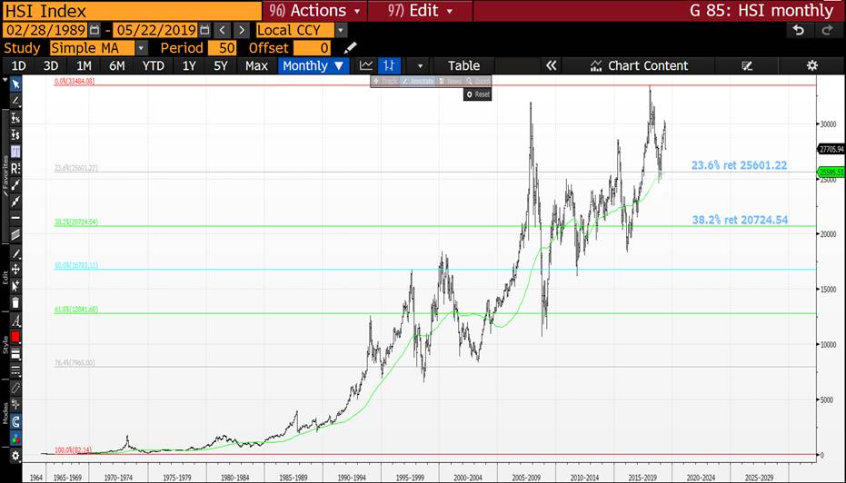The width and height of the screenshot is (846, 483).
Task: Select the move annotation tool
Action: point(15,269)
